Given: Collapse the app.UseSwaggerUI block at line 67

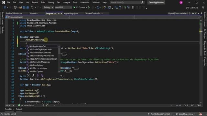Looking at the screenshot, I should point(19,96).
